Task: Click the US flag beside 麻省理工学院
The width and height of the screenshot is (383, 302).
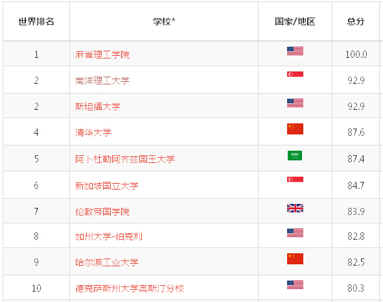Action: [295, 51]
